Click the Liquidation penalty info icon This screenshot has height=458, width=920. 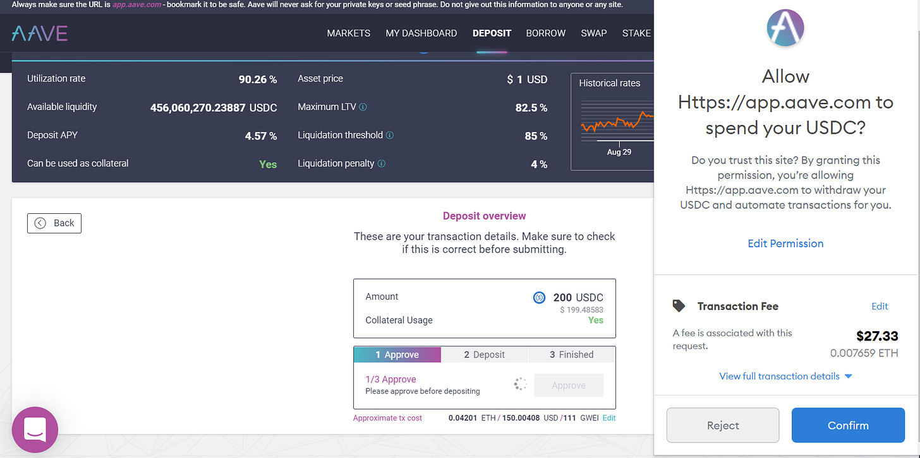382,163
